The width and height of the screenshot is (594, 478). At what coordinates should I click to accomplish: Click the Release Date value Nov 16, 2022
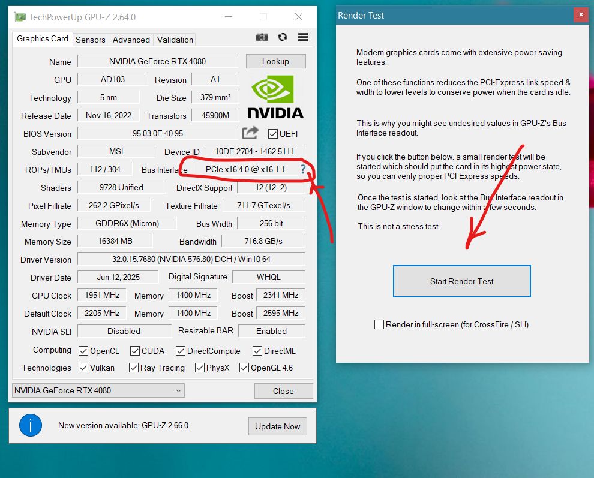pos(109,115)
